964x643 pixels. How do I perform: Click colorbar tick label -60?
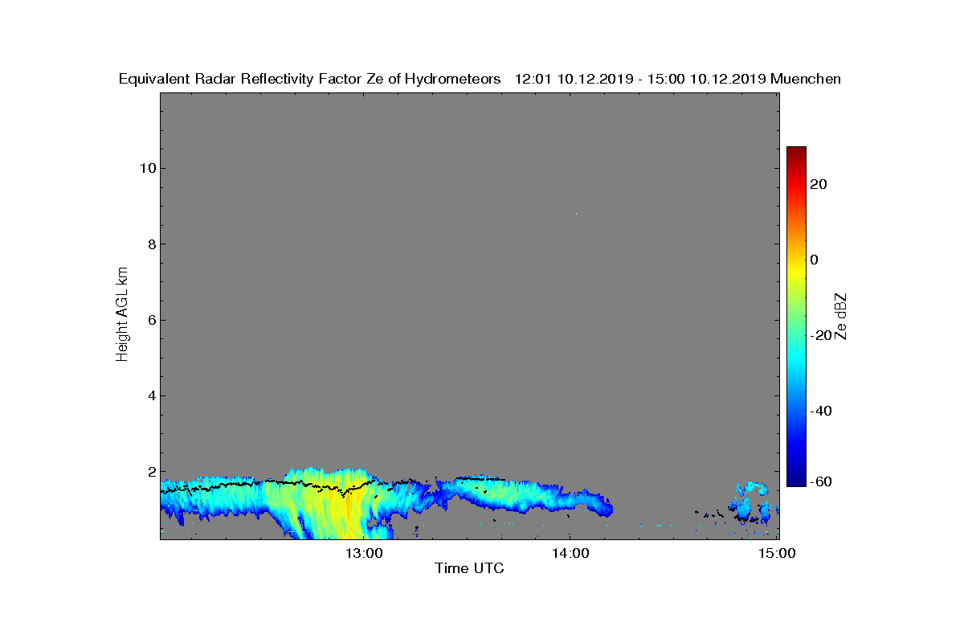coord(820,481)
